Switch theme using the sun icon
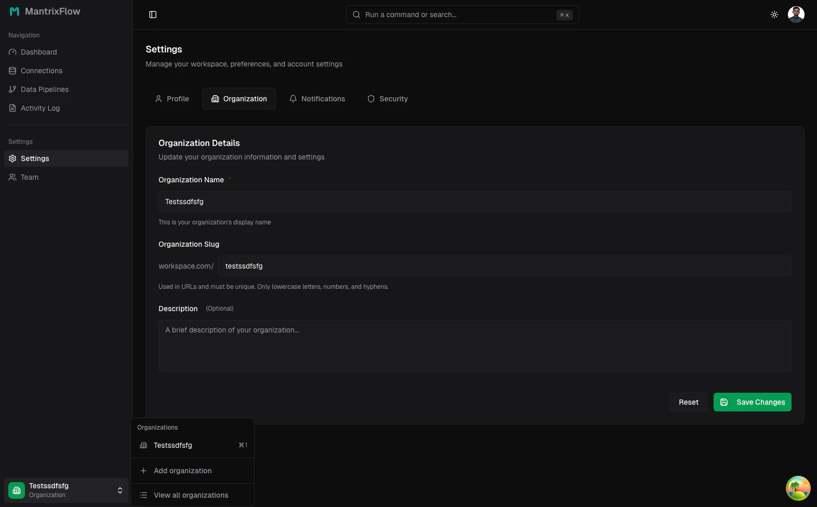This screenshot has height=507, width=817. 774,15
